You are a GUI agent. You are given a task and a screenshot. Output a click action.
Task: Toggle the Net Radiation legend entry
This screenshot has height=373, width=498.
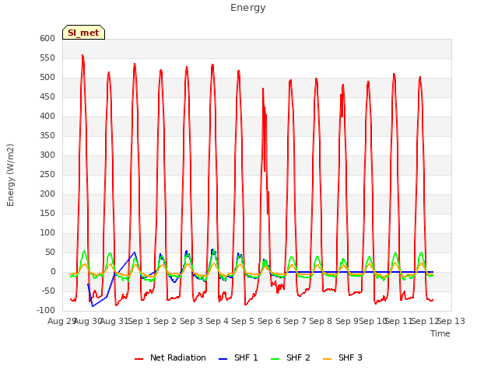point(170,357)
